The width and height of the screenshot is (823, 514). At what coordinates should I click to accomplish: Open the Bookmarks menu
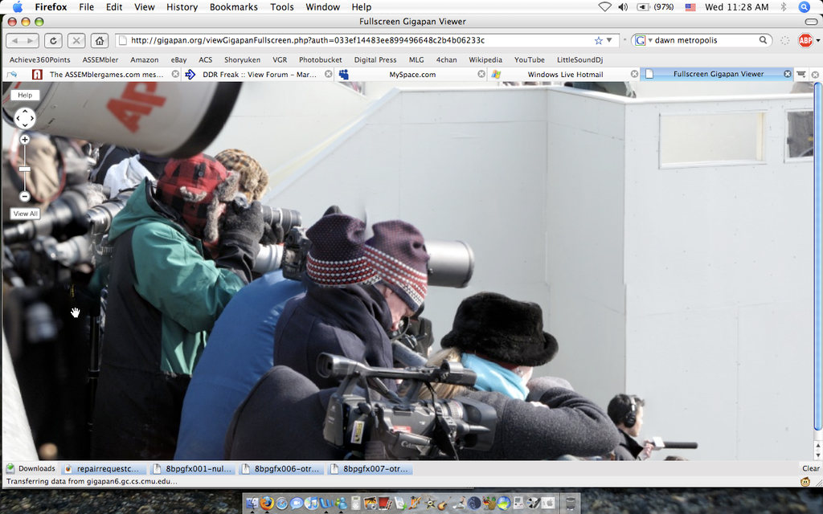pyautogui.click(x=233, y=7)
